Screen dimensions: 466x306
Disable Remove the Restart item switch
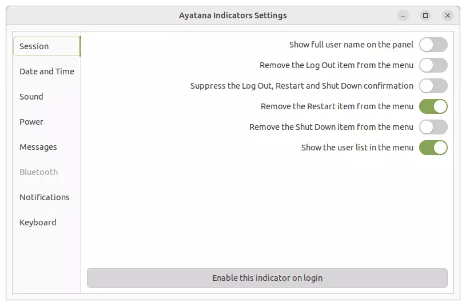pyautogui.click(x=433, y=106)
